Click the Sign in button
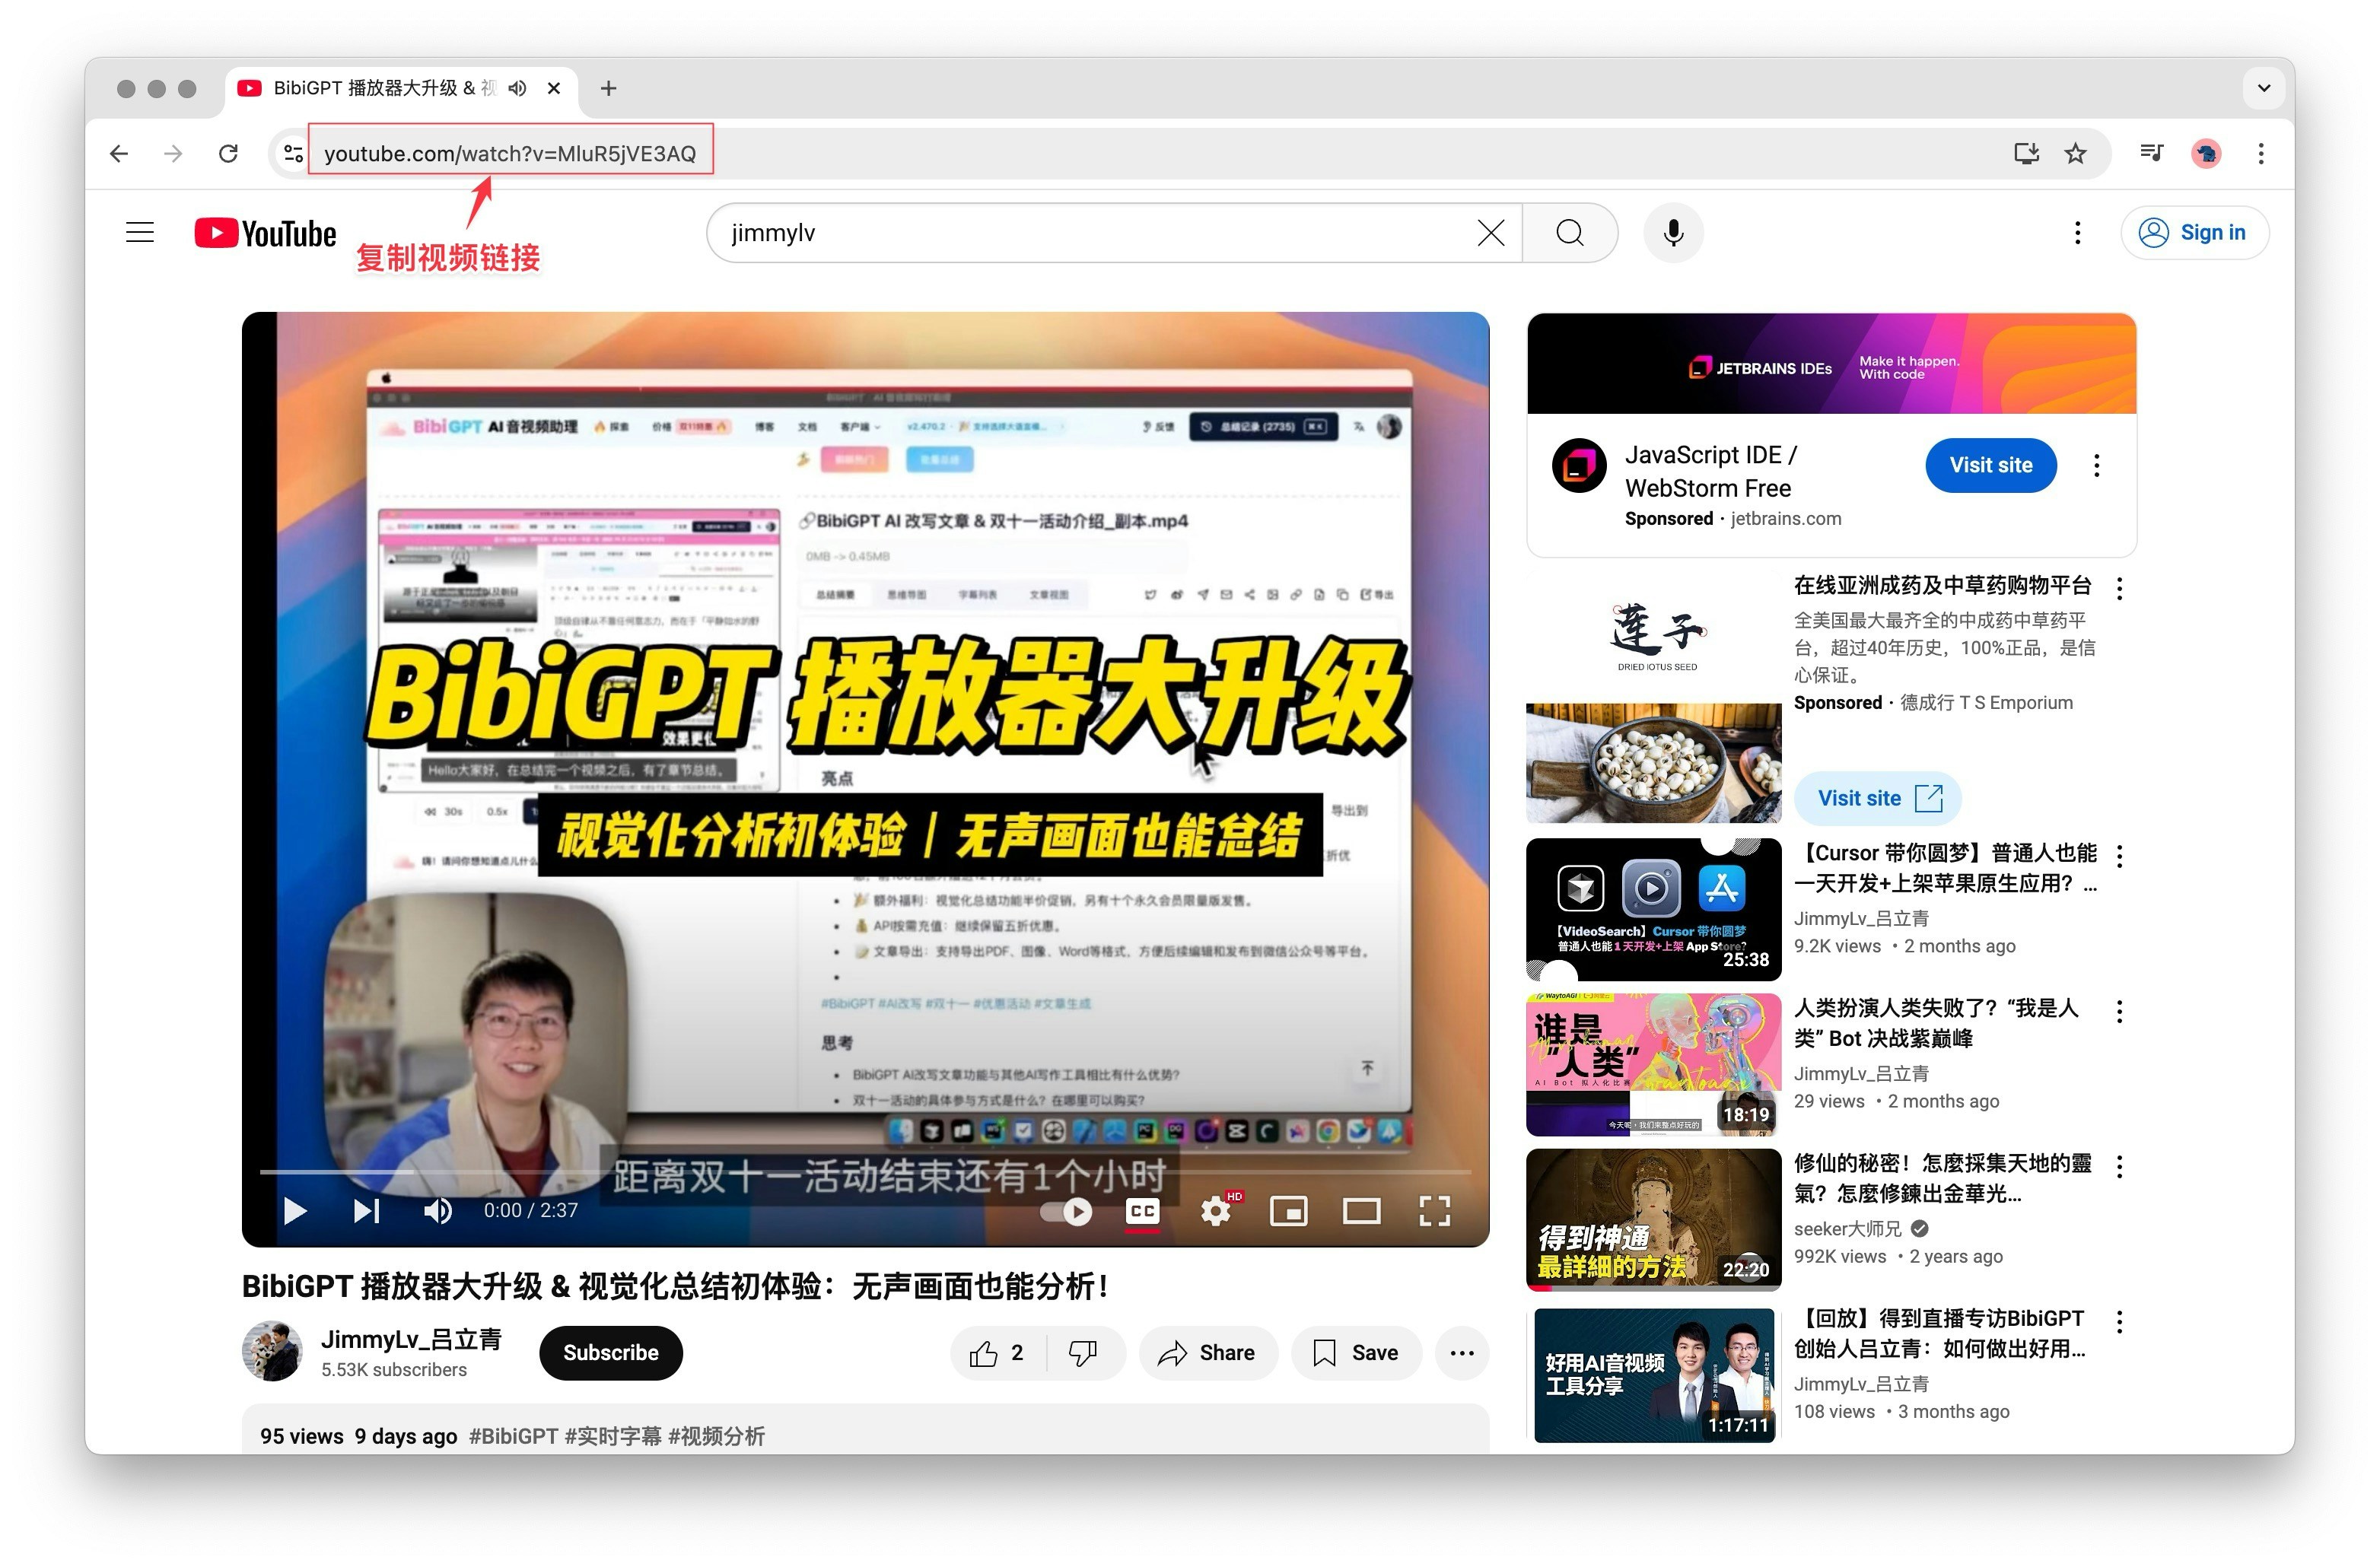Image resolution: width=2380 pixels, height=1567 pixels. (2194, 233)
